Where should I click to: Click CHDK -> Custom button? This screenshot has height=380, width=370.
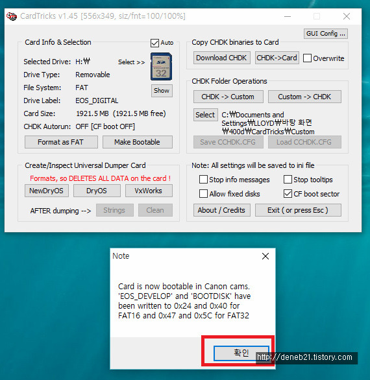[228, 97]
